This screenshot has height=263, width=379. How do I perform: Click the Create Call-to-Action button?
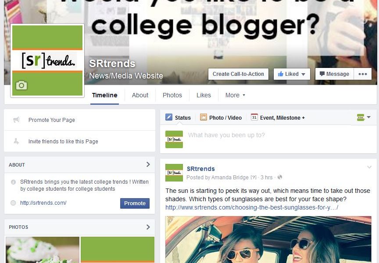tap(238, 74)
